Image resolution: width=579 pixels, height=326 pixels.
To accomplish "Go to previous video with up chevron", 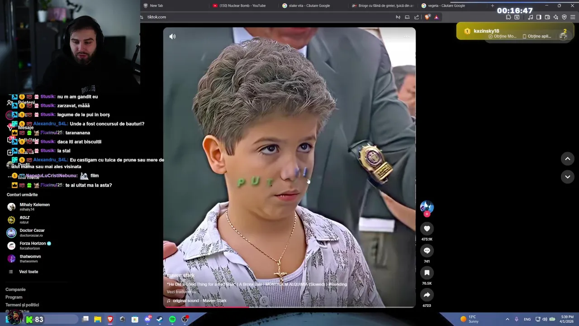I will pos(567,159).
